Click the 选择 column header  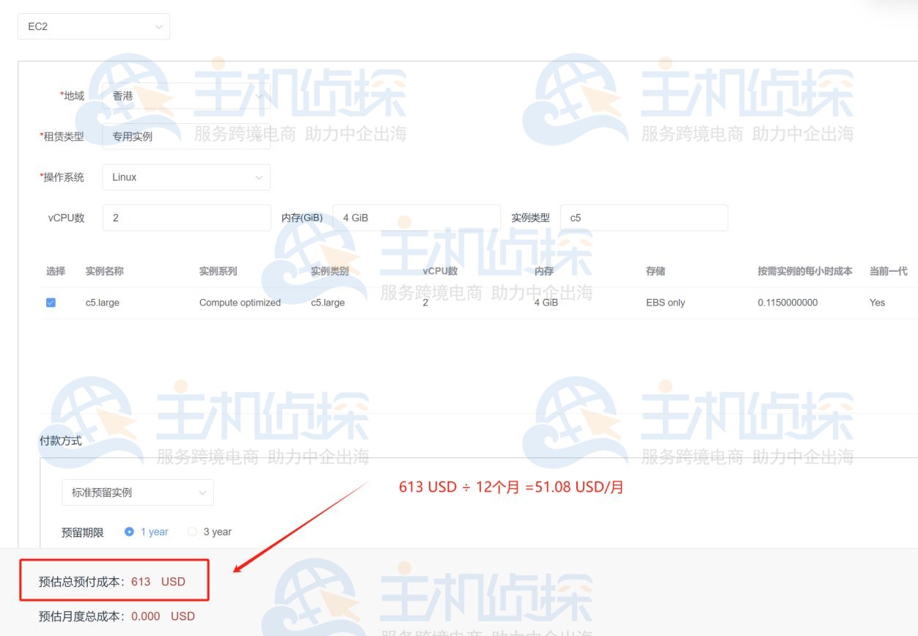56,271
